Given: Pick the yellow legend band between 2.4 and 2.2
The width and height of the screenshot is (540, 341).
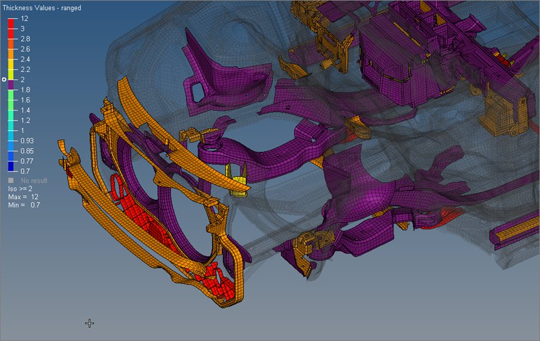Looking at the screenshot, I should (x=11, y=64).
